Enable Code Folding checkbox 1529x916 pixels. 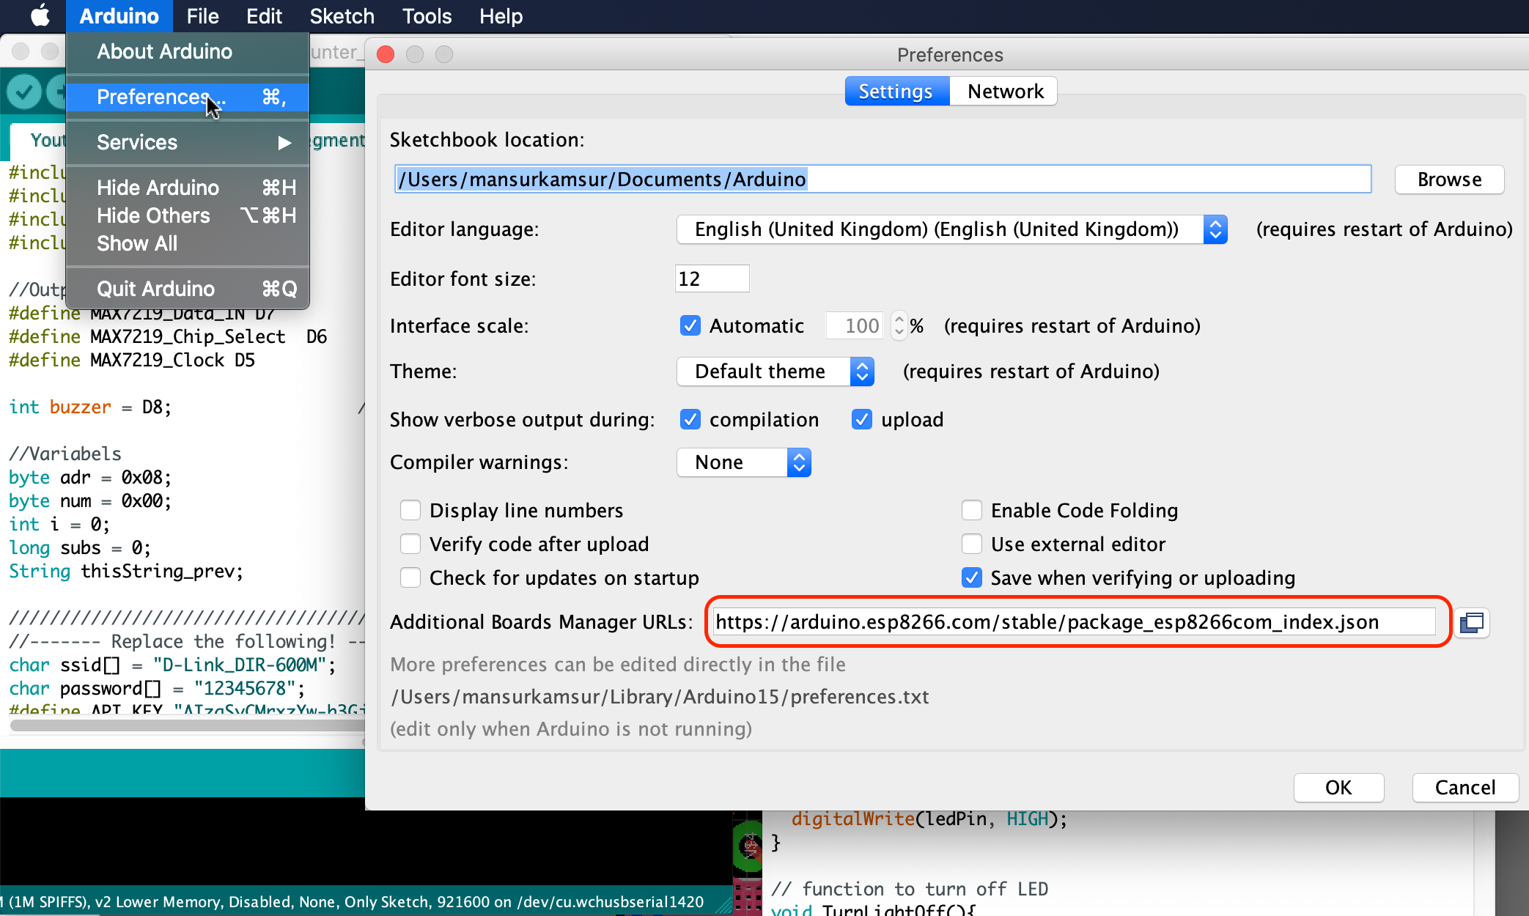point(972,510)
